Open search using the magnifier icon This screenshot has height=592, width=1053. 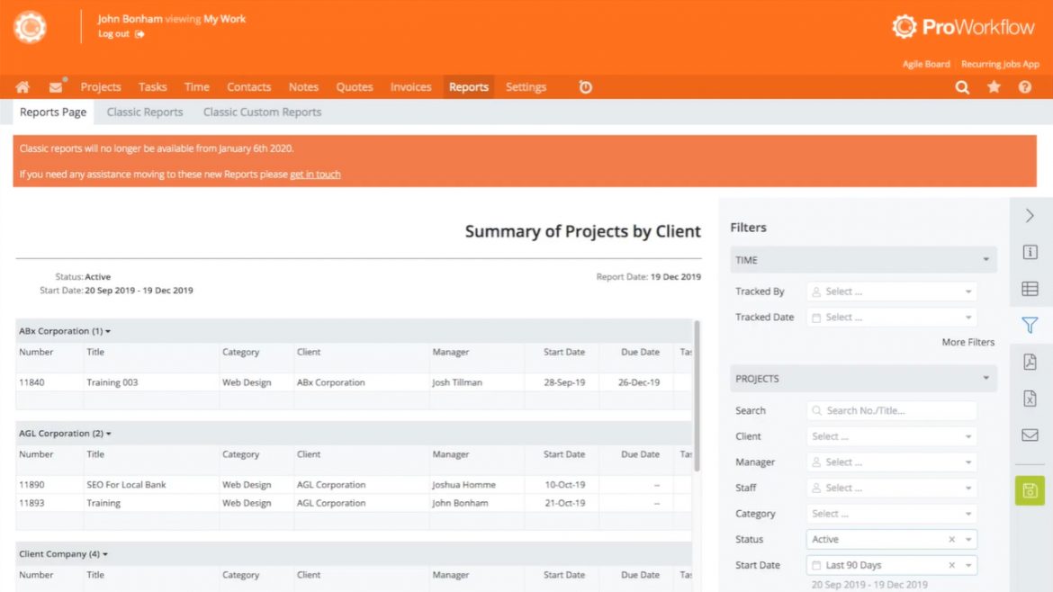[x=962, y=86]
